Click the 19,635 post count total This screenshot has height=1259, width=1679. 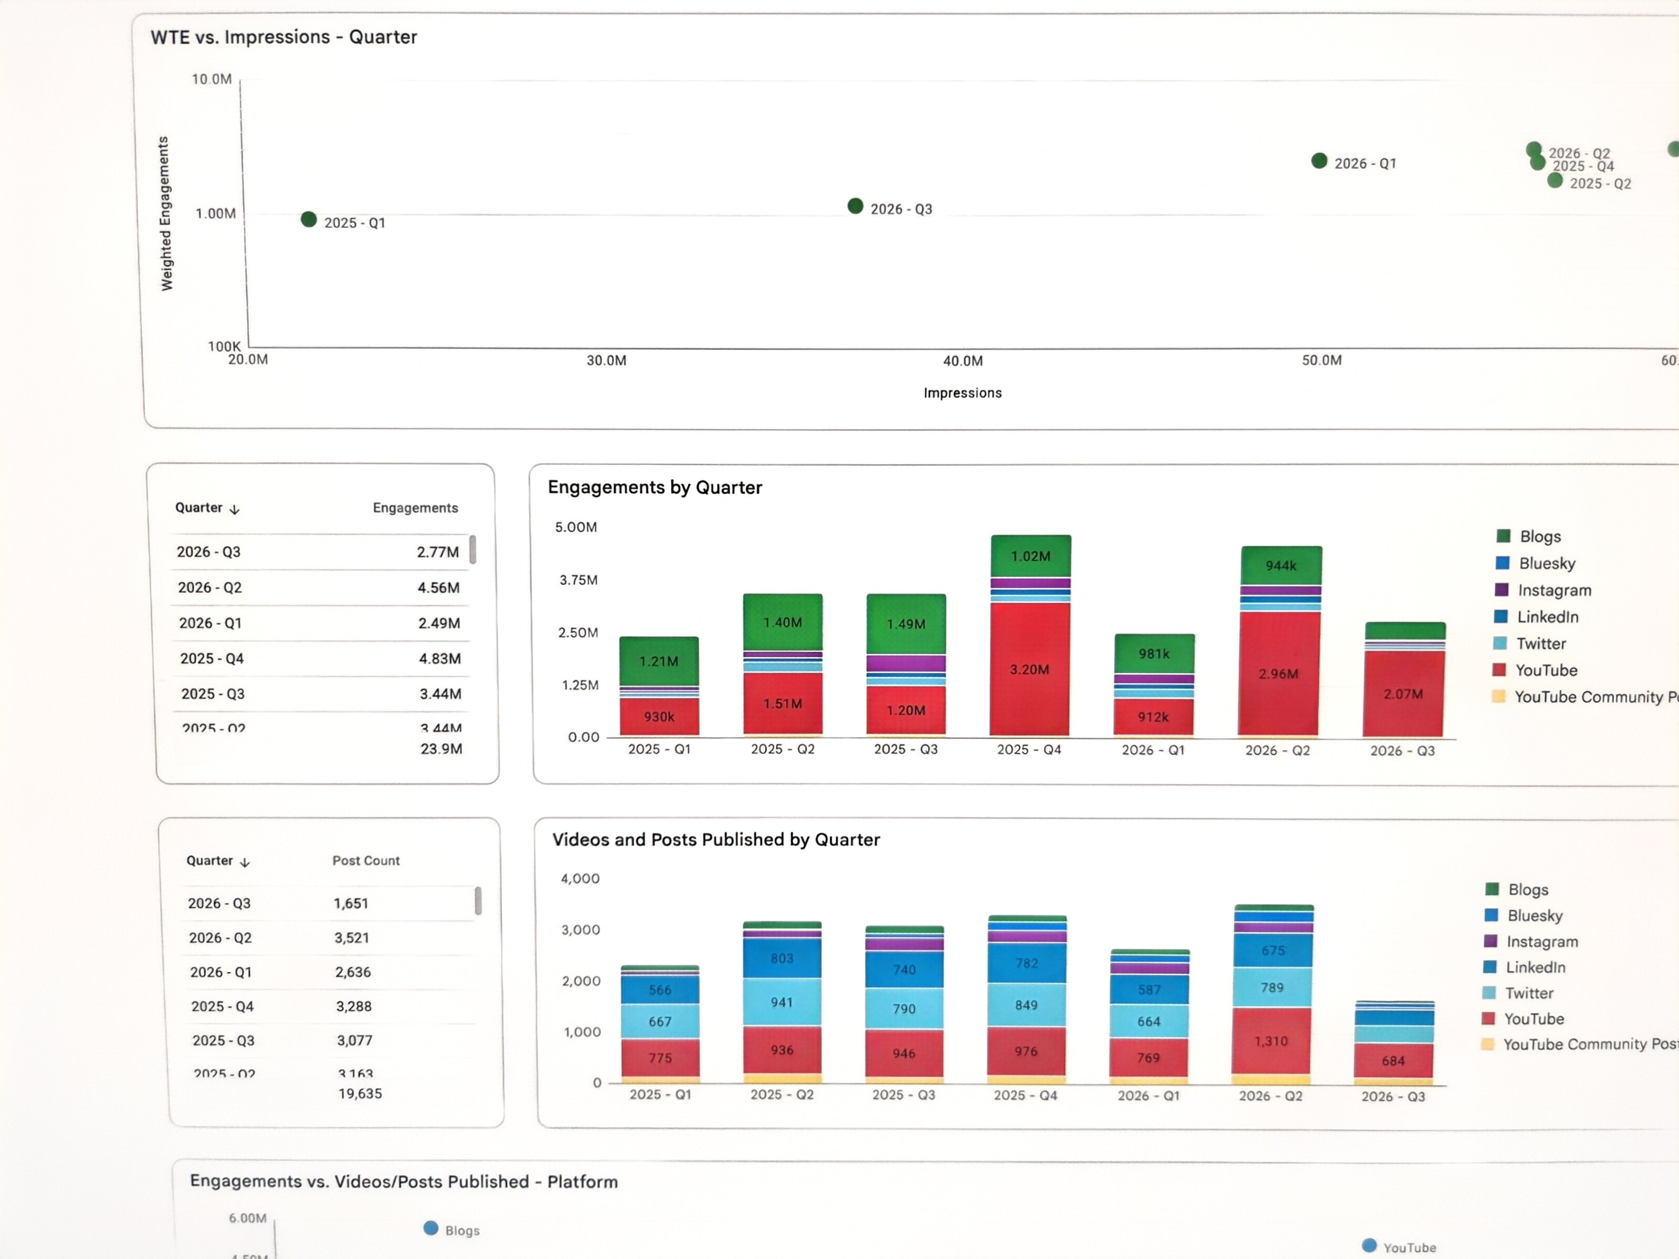pos(360,1093)
